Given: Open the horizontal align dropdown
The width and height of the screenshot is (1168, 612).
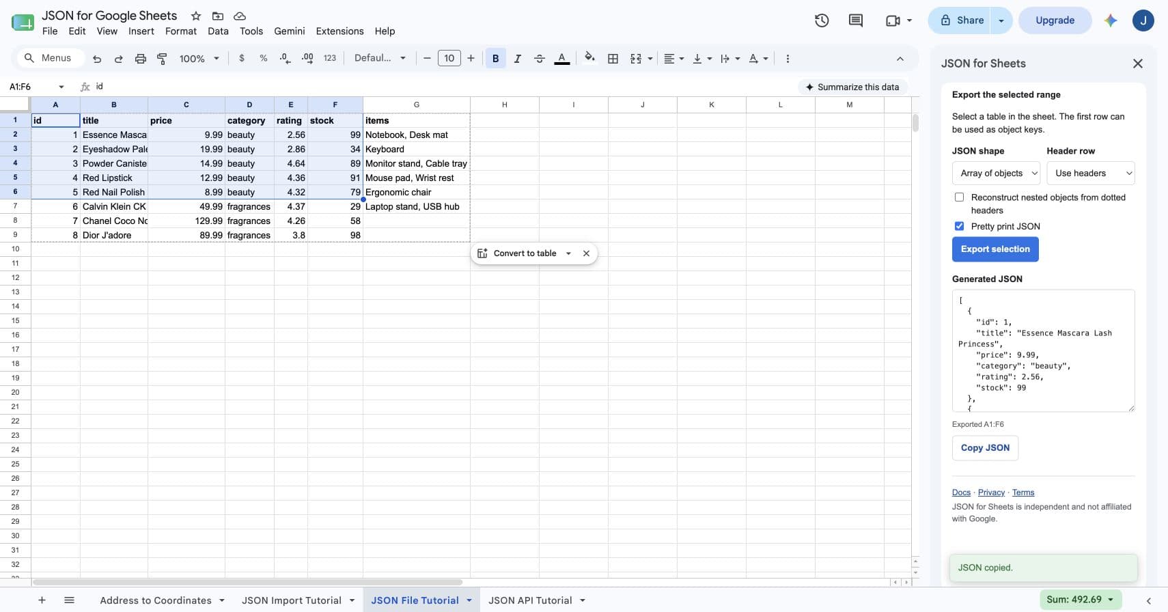Looking at the screenshot, I should click(x=674, y=59).
